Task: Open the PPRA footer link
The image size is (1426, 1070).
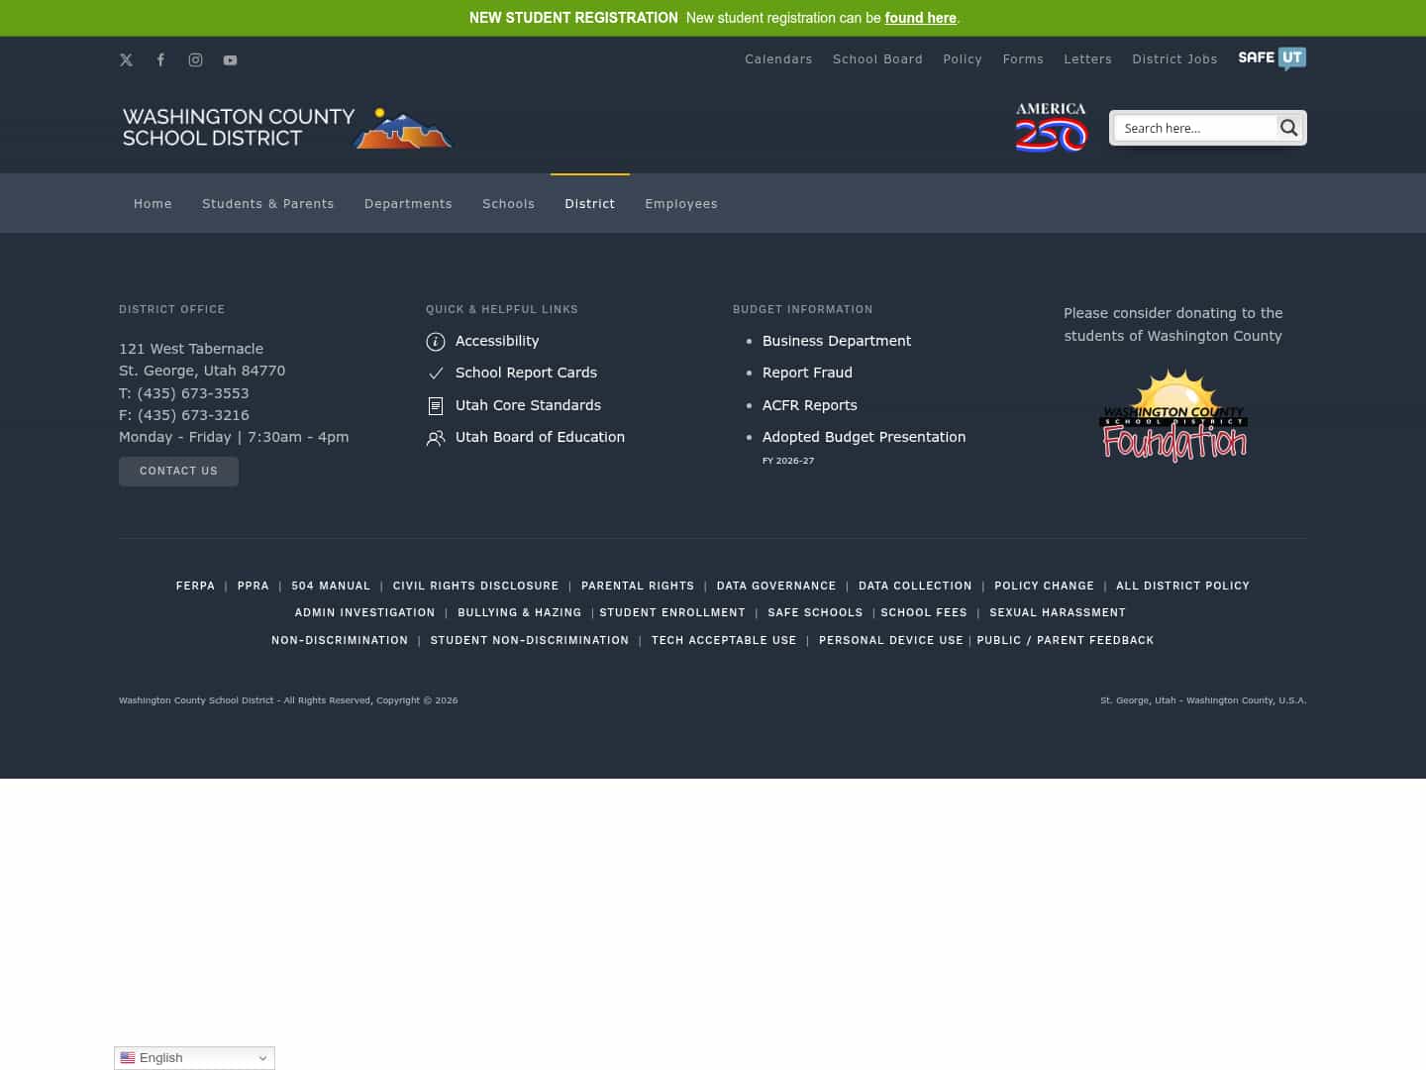Action: tap(254, 587)
